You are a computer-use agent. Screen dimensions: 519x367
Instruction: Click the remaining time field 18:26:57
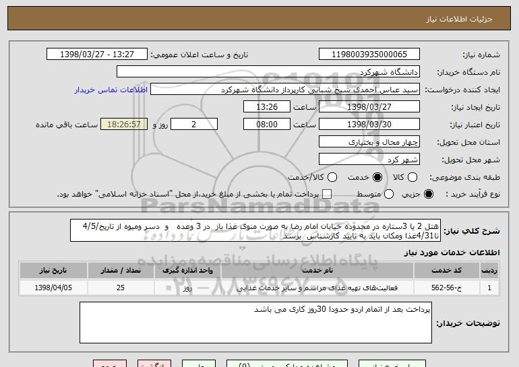click(x=124, y=125)
